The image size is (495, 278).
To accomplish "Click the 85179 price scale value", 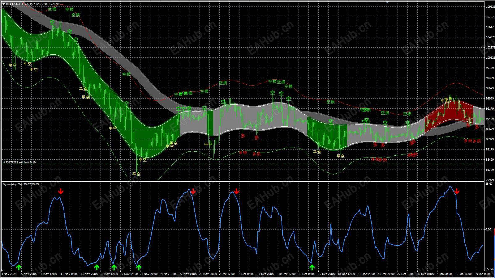I will pos(490,150).
